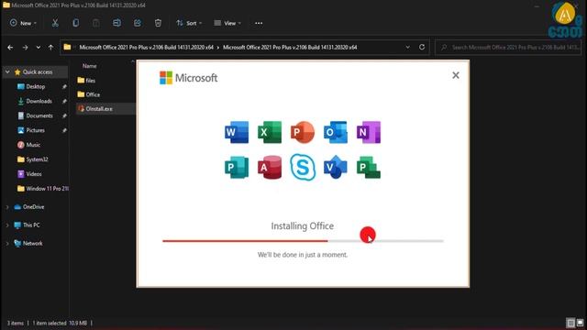Click the Visio icon in the installer
587x330 pixels.
tap(336, 167)
